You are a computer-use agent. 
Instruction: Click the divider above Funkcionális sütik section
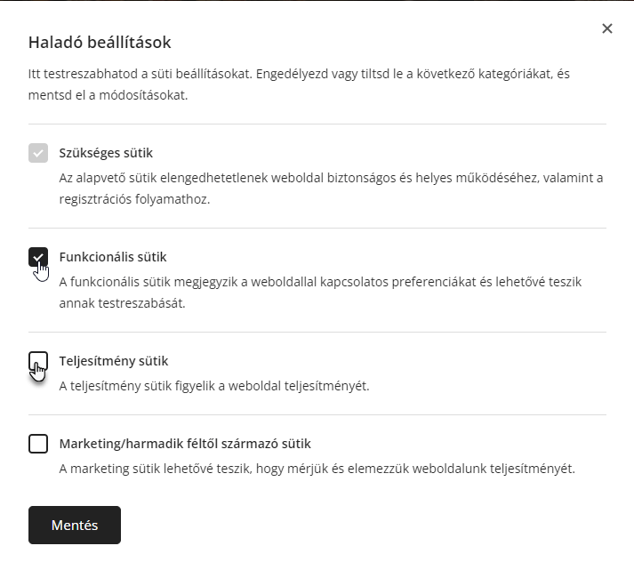317,228
